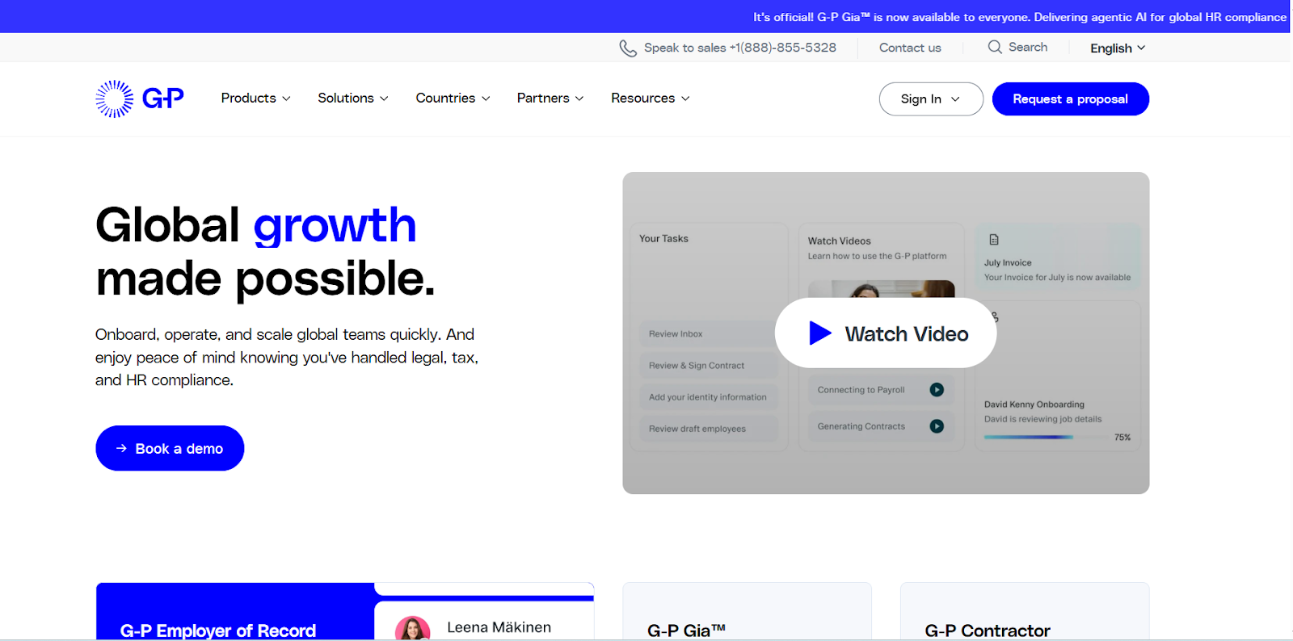Click Add your identity information task

709,396
